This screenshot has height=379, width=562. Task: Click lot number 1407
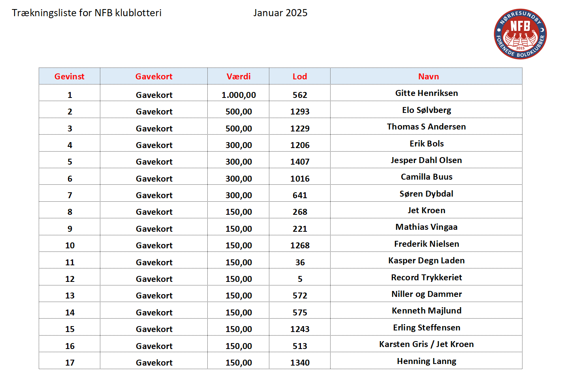coord(300,162)
